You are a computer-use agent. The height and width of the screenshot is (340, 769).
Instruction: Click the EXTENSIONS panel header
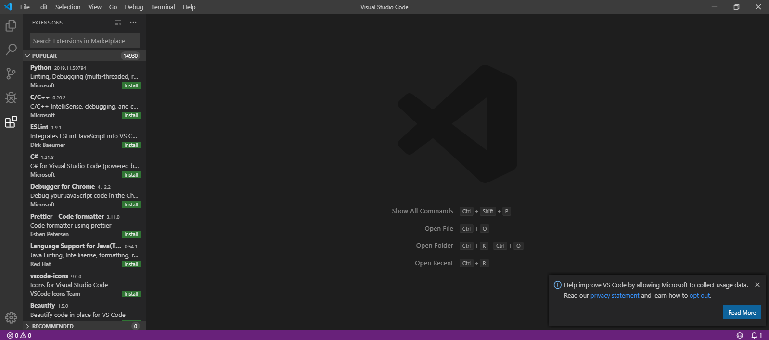pyautogui.click(x=47, y=23)
